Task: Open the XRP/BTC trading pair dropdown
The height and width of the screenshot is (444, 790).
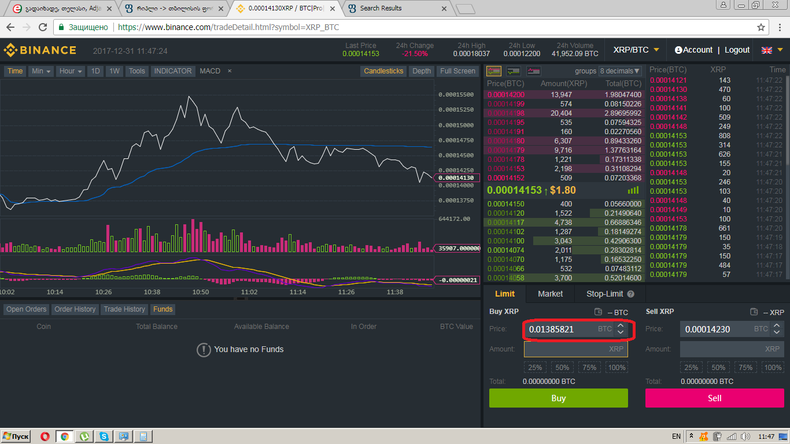Action: click(x=636, y=50)
